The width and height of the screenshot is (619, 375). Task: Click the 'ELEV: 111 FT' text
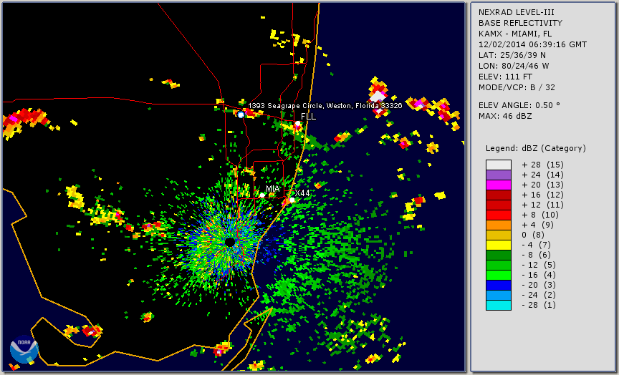click(x=505, y=77)
